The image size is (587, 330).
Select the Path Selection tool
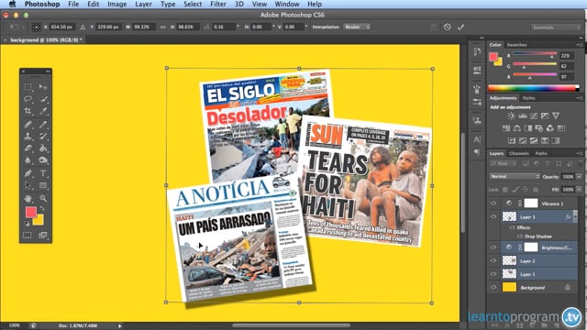point(28,185)
